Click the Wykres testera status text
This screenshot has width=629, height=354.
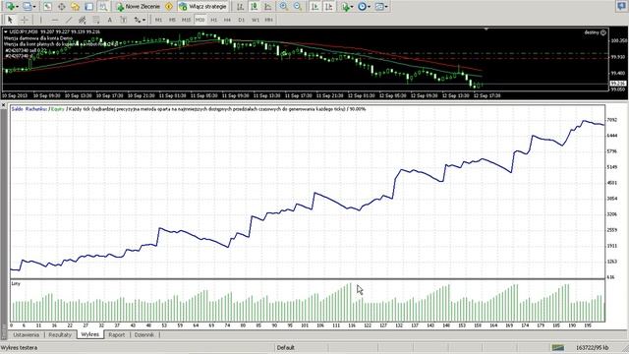tap(20, 347)
